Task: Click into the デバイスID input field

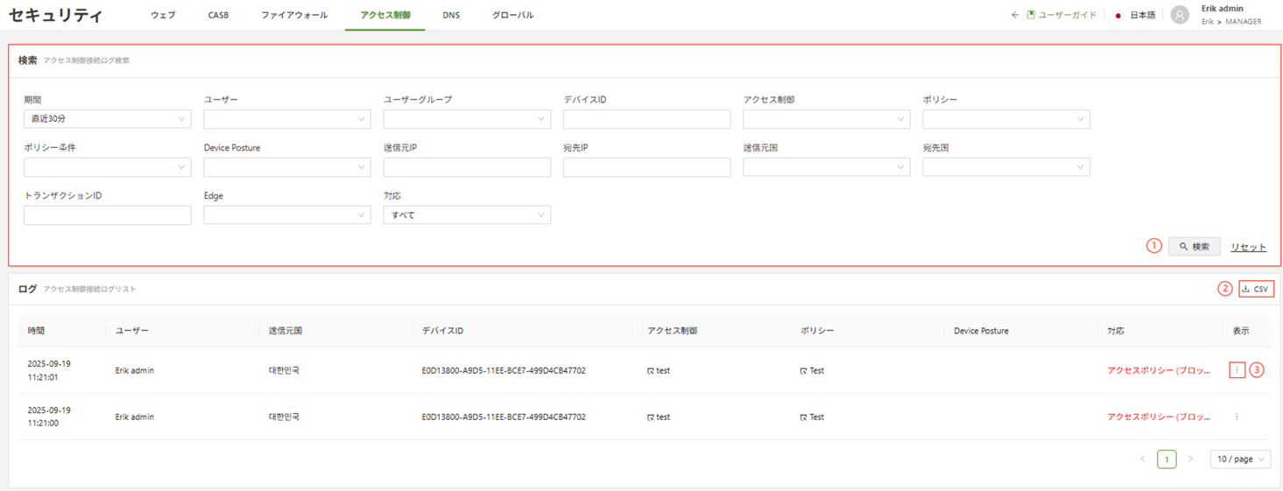Action: 646,119
